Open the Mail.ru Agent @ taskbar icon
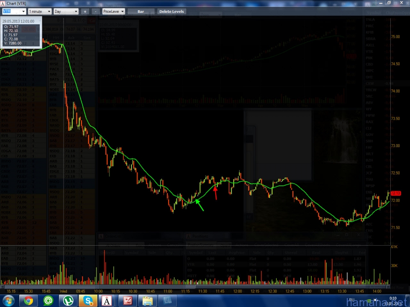The image size is (410, 307). click(x=48, y=301)
